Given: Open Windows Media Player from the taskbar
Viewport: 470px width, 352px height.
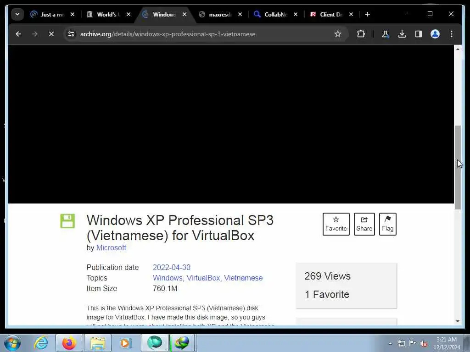Looking at the screenshot, I should point(126,343).
